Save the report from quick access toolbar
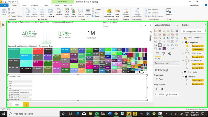 pos(6,2)
